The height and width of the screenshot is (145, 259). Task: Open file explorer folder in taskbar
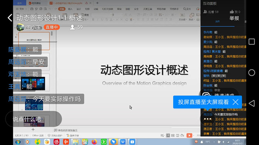click(x=75, y=142)
